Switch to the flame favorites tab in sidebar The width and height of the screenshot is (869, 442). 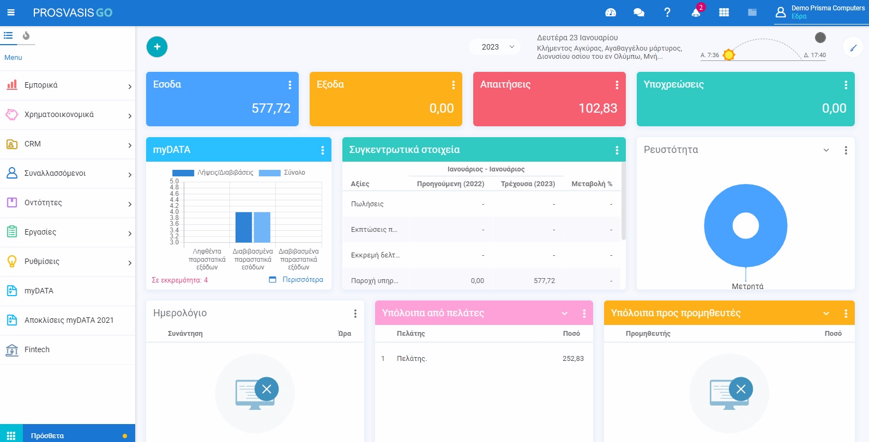[x=26, y=36]
